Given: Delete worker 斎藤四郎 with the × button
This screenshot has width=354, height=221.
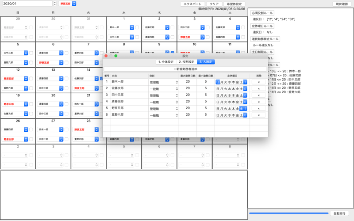Looking at the screenshot, I should [x=258, y=102].
